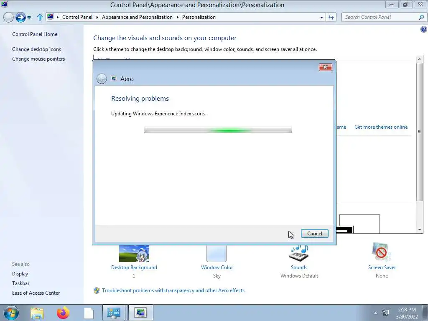Click the theme list scroll down arrow
428x321 pixels.
click(x=420, y=230)
